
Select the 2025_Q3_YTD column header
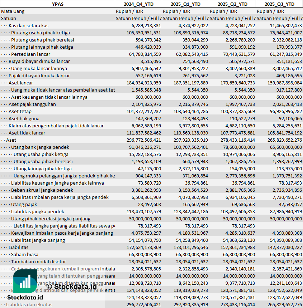(x=279, y=4)
